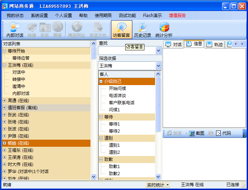This screenshot has width=248, height=190.
Task: Open the 查找 search dropdown
Action: [158, 51]
